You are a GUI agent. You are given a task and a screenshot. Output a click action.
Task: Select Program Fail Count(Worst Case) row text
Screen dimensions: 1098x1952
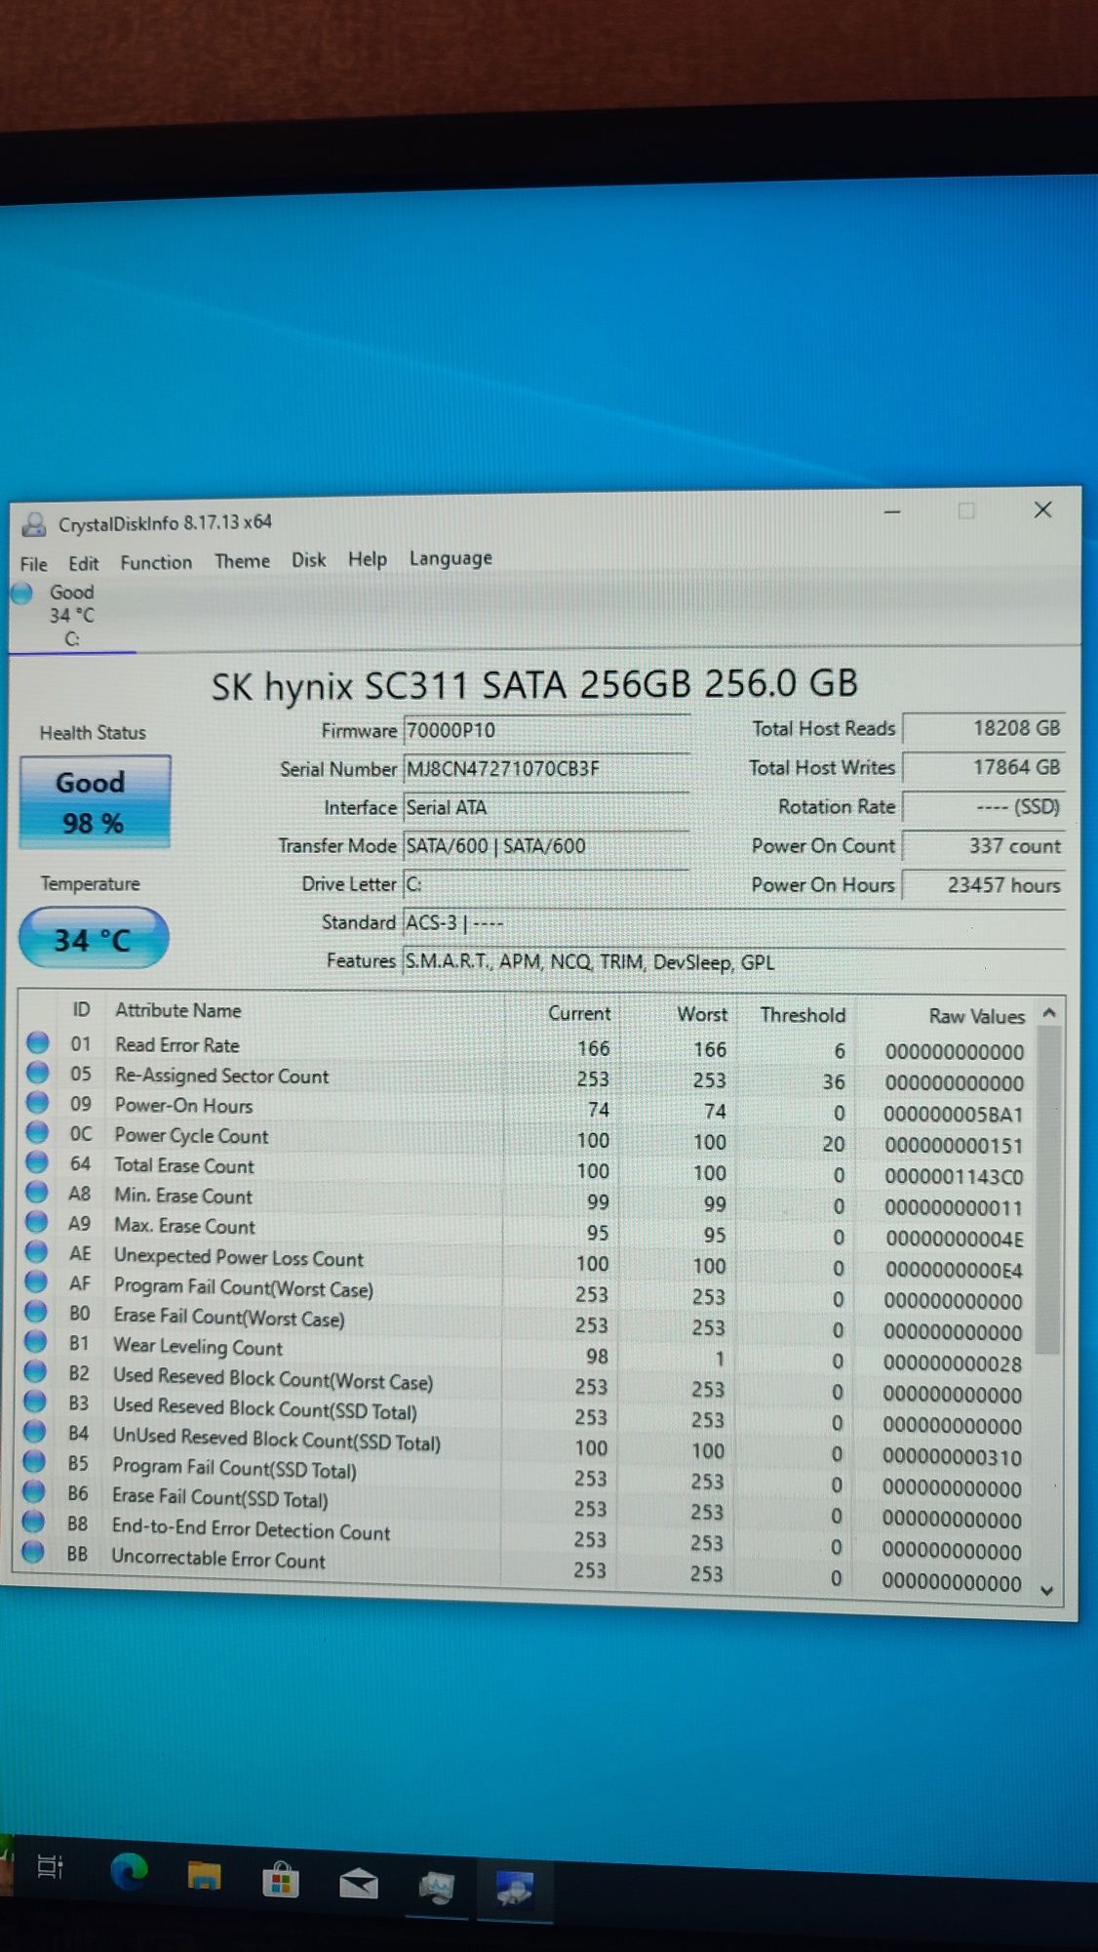243,1287
